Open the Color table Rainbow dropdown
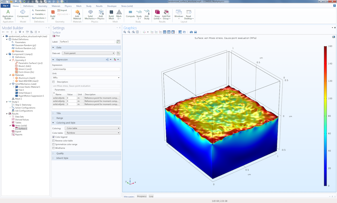This screenshot has width=337, height=203. click(92, 133)
